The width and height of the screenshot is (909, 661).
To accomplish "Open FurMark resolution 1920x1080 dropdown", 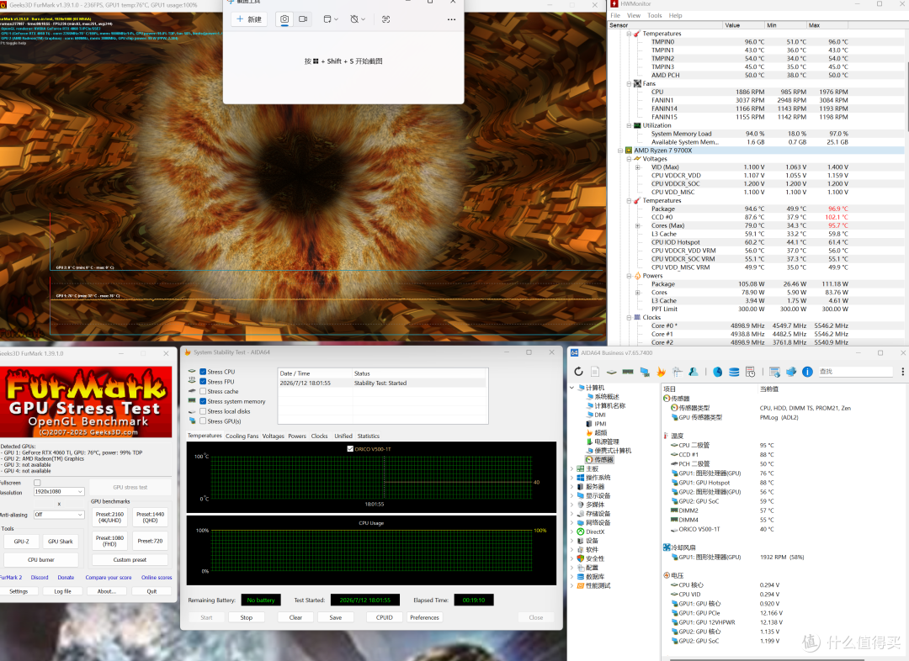I will 59,491.
